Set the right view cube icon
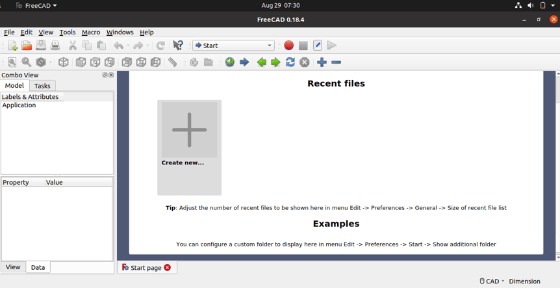Screen dimensions: 560x288 (109, 62)
